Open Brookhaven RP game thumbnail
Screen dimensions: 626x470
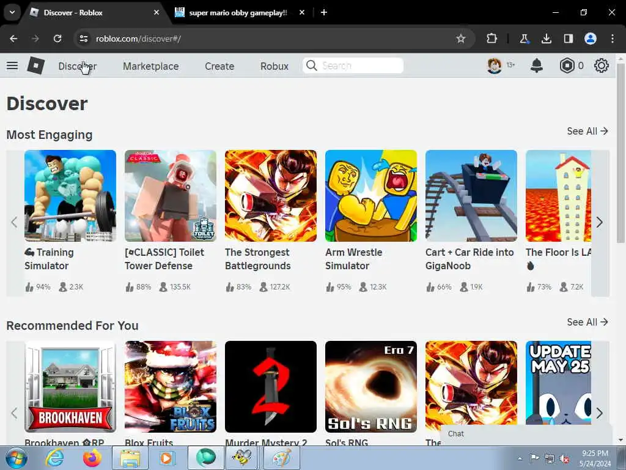click(x=70, y=387)
